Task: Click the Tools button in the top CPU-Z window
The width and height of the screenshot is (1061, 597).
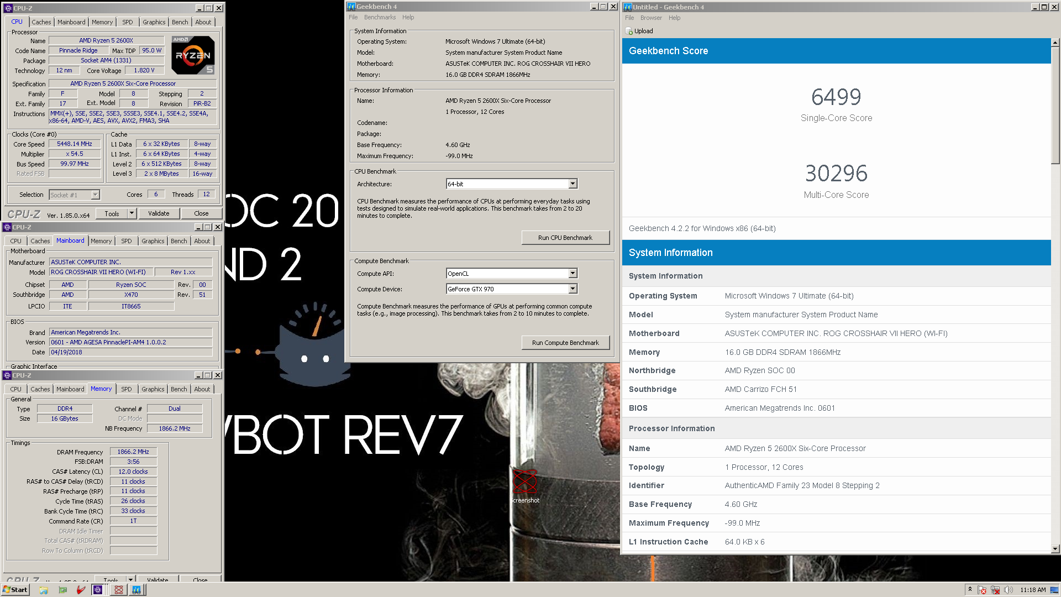Action: coord(112,213)
